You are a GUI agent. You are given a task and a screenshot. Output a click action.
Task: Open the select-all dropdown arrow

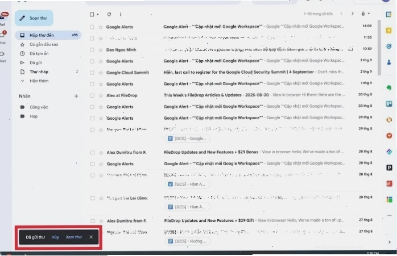(x=98, y=14)
